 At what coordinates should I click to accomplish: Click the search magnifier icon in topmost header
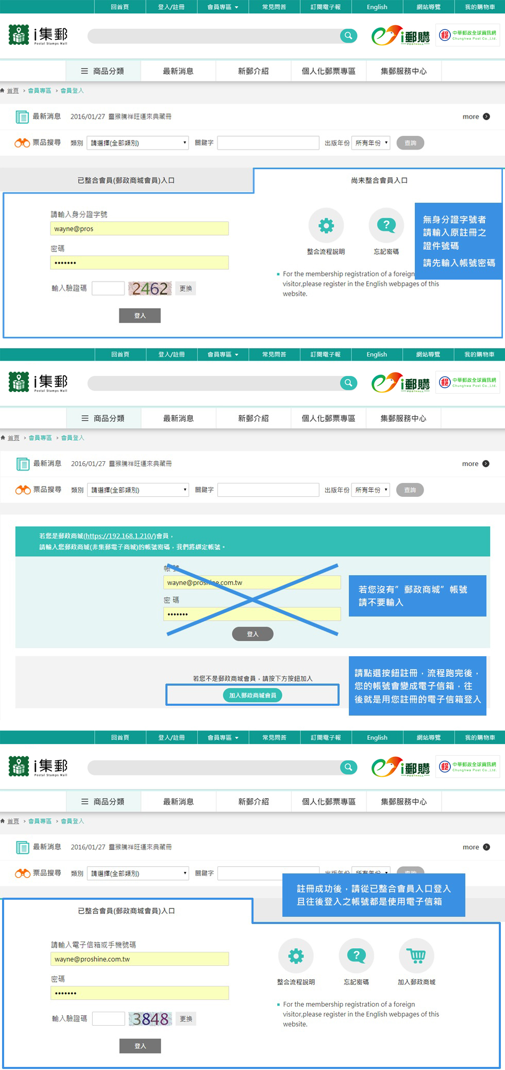coord(348,36)
